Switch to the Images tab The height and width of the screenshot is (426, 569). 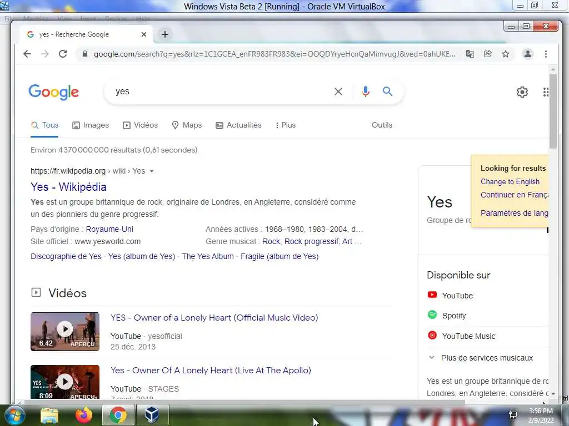pyautogui.click(x=91, y=125)
